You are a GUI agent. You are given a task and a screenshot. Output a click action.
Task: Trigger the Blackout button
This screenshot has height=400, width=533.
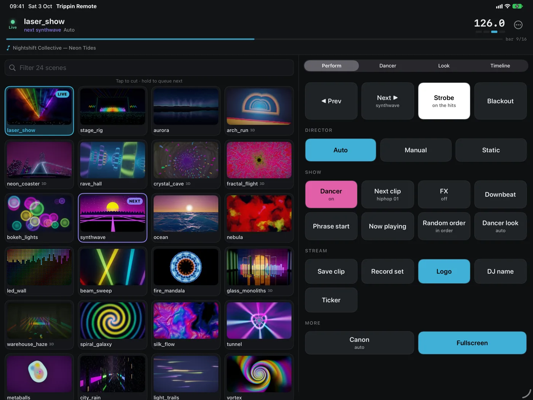500,101
